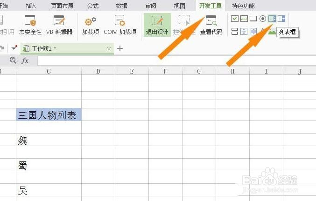
Task: Insert a scroll bar control
Action: (x=253, y=31)
